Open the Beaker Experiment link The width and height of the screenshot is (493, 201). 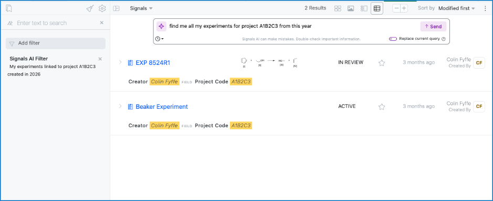(x=162, y=107)
